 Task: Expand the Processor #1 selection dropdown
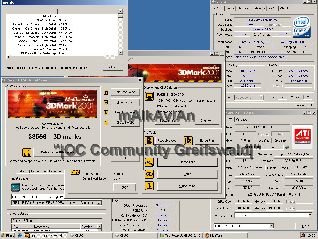262,98
